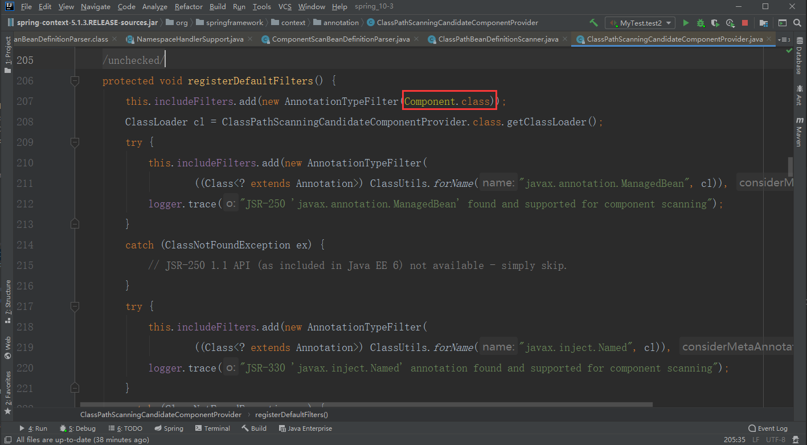The width and height of the screenshot is (807, 445).
Task: Stop the process with the red square
Action: click(745, 23)
